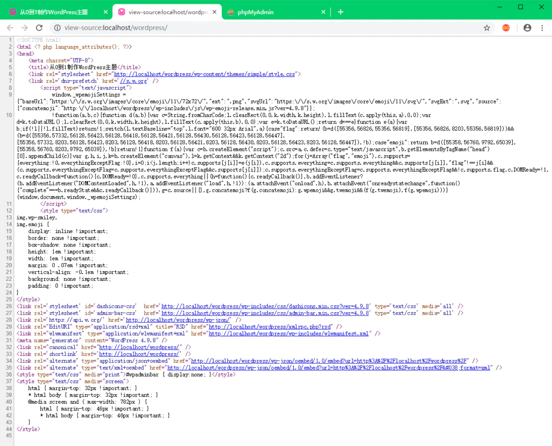Viewport: 552px width, 446px height.
Task: Click the 'box-shadow: none !important;' line
Action: tap(70, 245)
